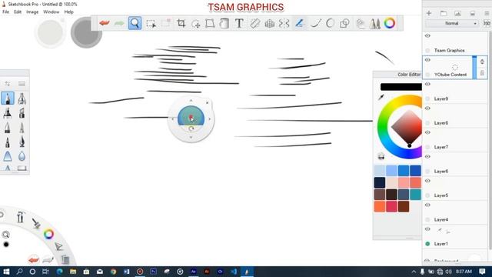Image resolution: width=492 pixels, height=277 pixels.
Task: Click the up arrow on brush puck
Action: [191, 101]
